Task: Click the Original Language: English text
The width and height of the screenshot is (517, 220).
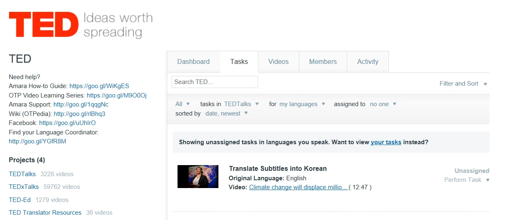Action: [267, 178]
